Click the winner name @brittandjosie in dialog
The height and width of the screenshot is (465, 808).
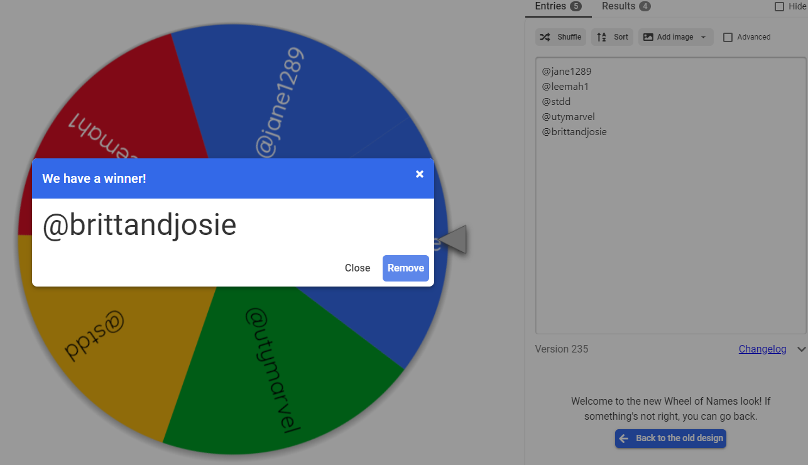point(139,226)
